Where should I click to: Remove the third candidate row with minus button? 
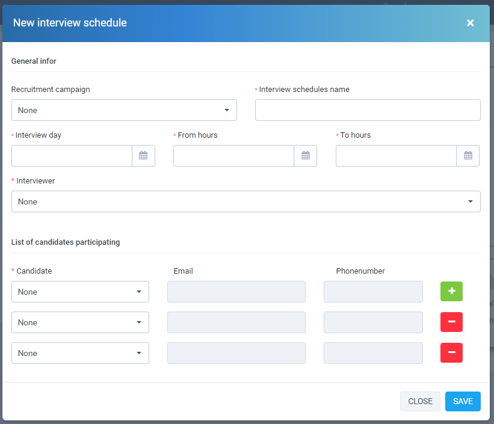[451, 353]
